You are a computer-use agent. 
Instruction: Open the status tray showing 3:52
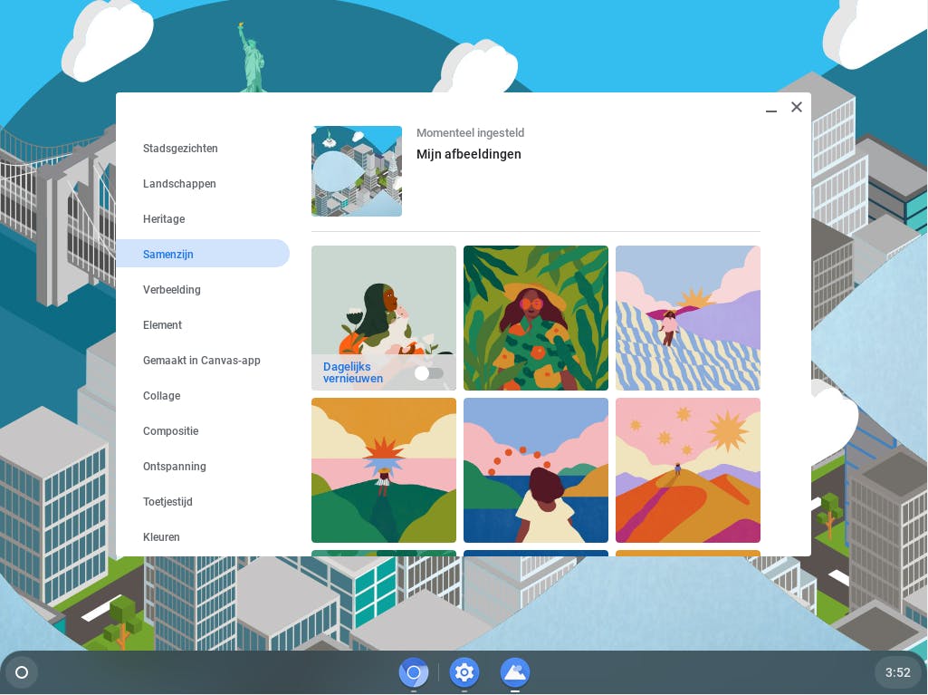click(898, 672)
